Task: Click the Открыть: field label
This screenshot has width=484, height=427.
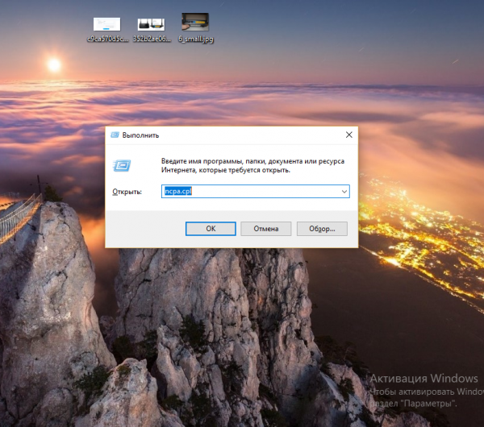Action: 127,193
